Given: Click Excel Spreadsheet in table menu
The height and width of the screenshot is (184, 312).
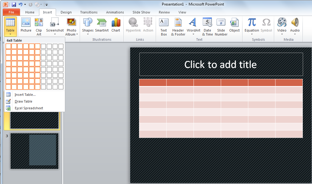Looking at the screenshot, I should (29, 108).
